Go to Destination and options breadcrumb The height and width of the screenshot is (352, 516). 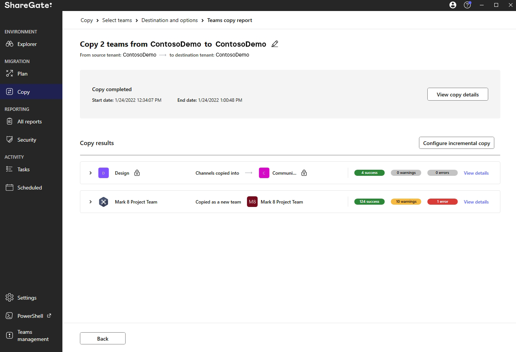pyautogui.click(x=170, y=20)
